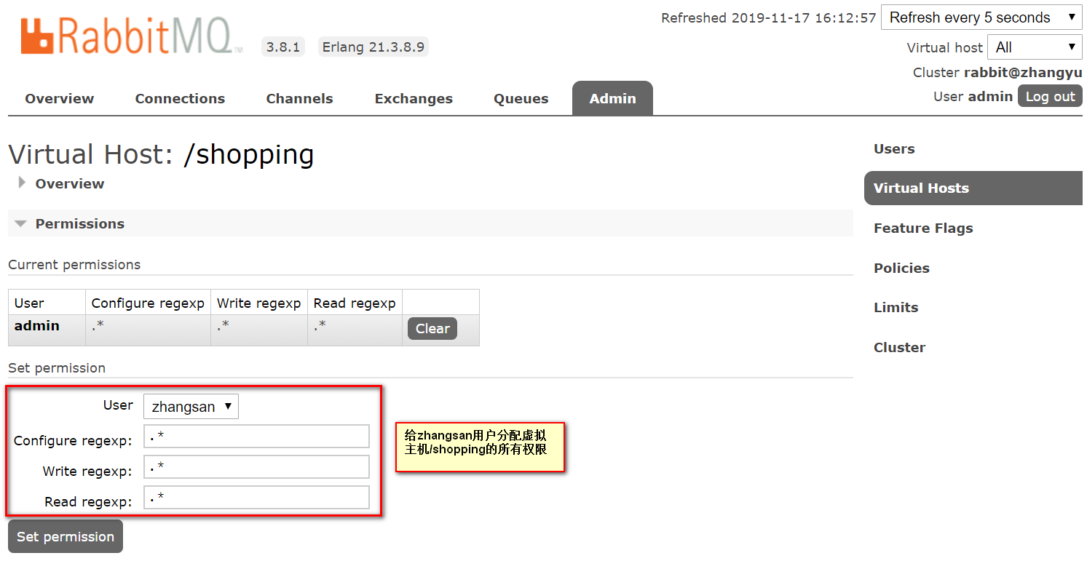Select the Admin tab

point(612,98)
